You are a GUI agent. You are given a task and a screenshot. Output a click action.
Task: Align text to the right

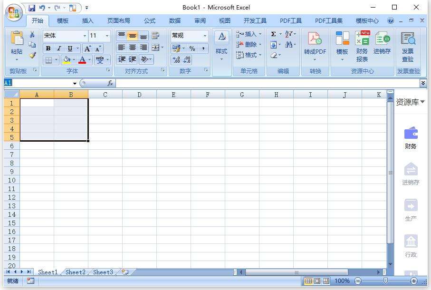143,48
